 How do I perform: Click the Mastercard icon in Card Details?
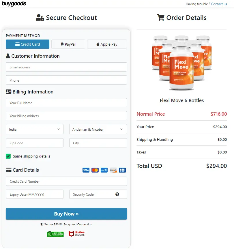click(95, 170)
